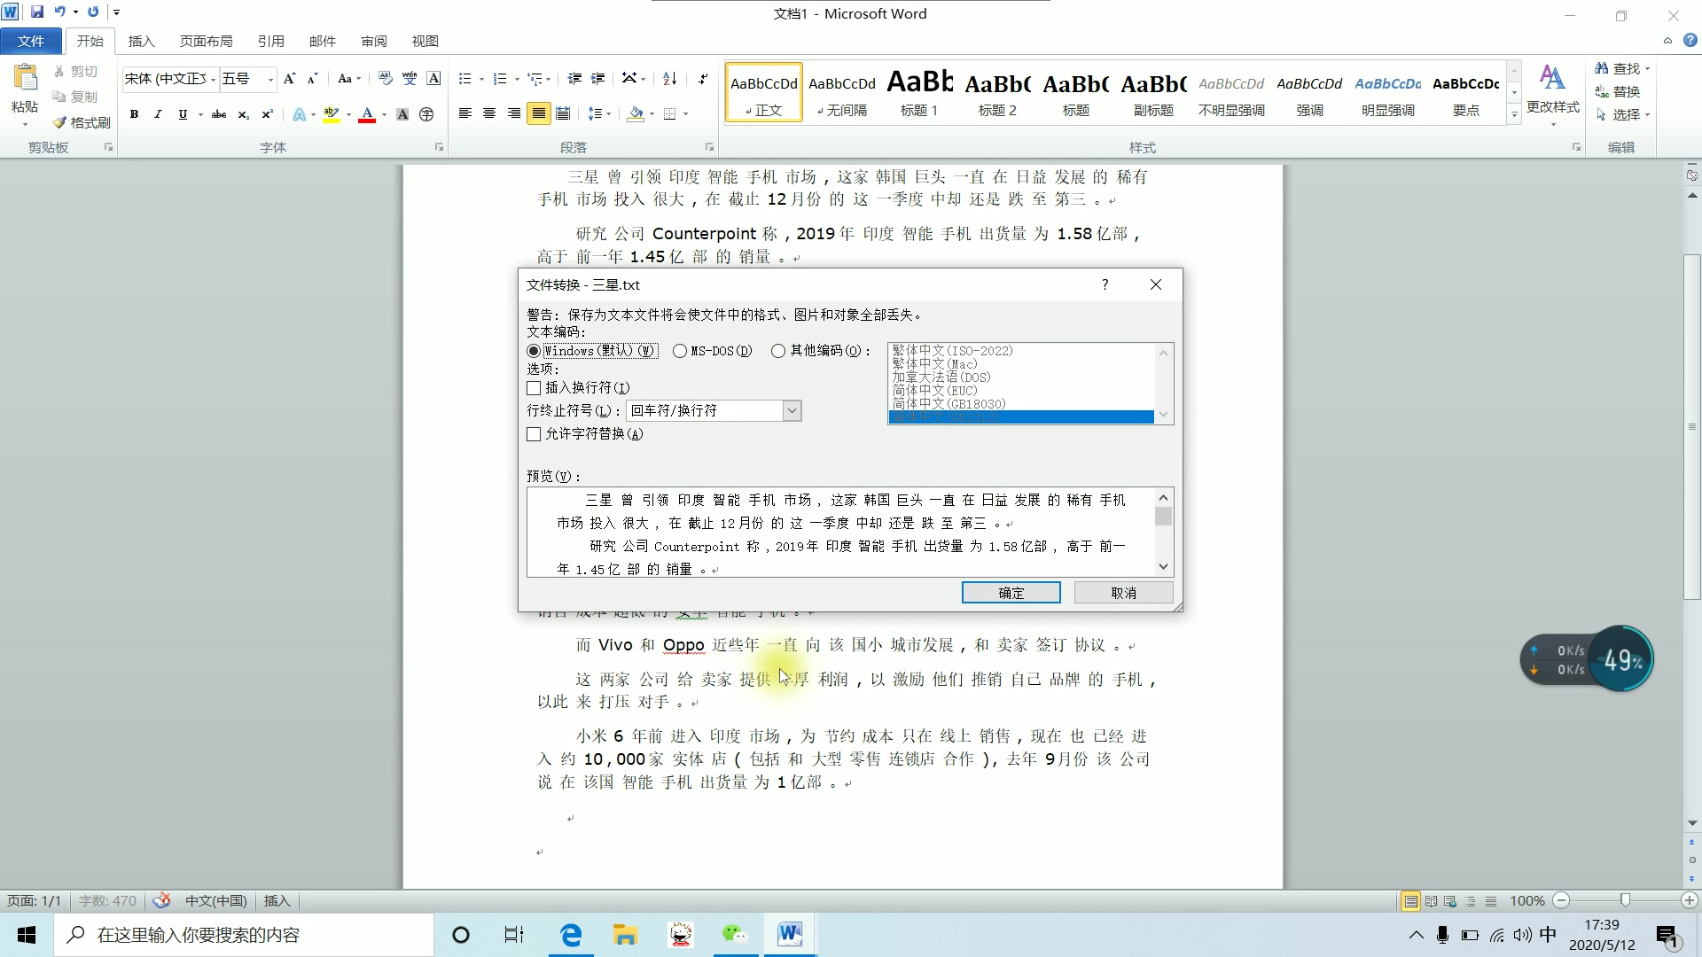This screenshot has height=957, width=1702.
Task: Click 更改样式 button
Action: point(1552,94)
